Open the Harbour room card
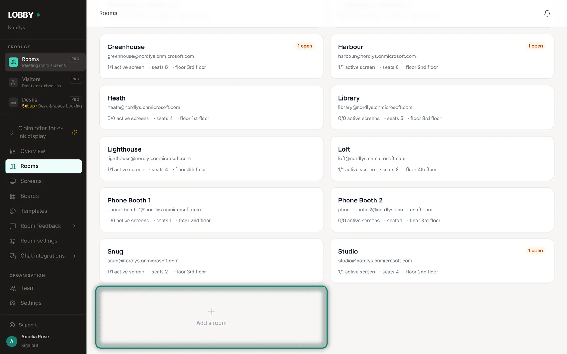Screen dimensions: 567x354 pos(442,56)
